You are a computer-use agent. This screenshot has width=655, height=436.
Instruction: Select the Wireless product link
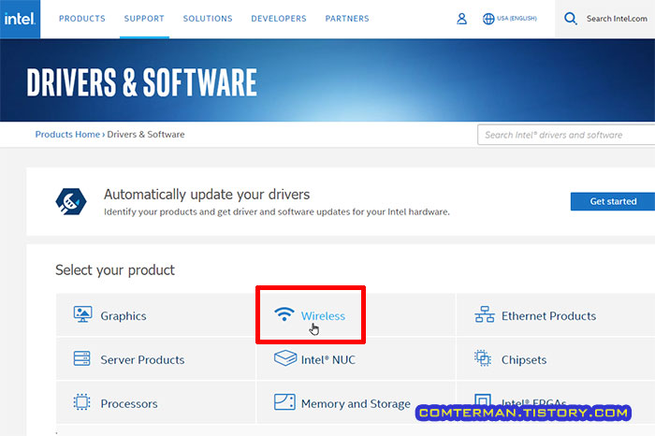pyautogui.click(x=323, y=316)
